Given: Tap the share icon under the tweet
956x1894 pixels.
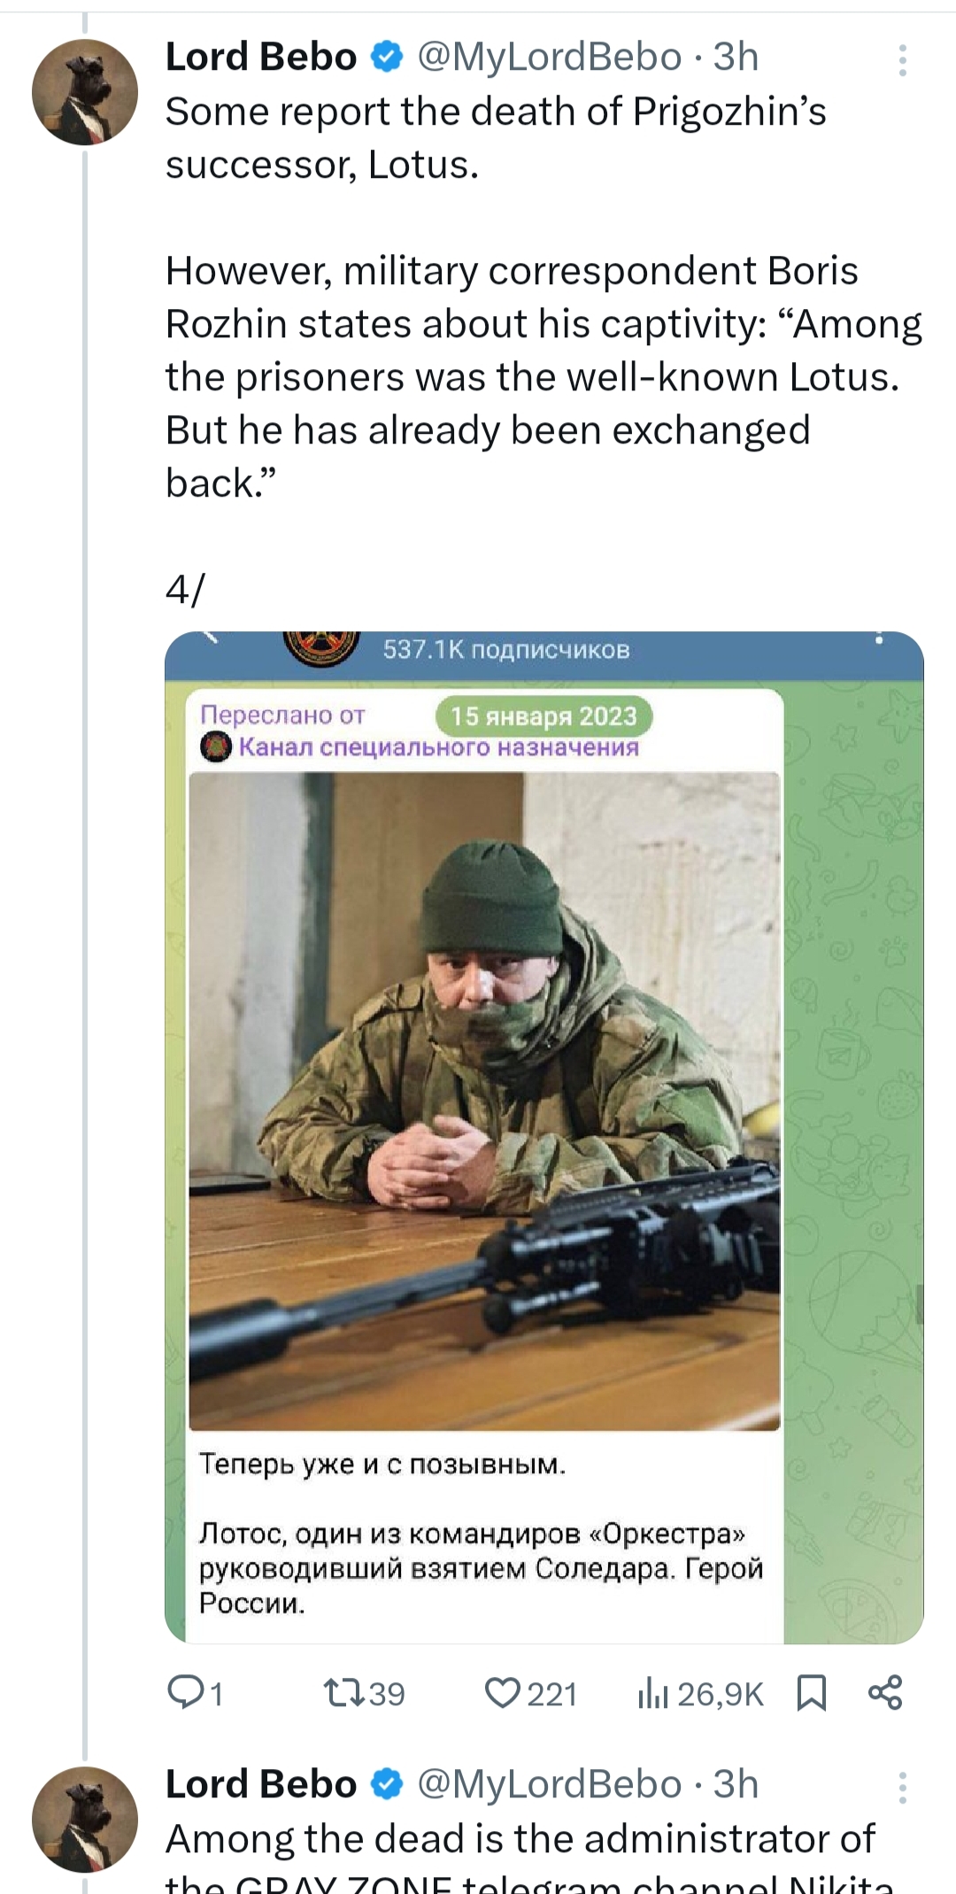Looking at the screenshot, I should click(x=885, y=1692).
